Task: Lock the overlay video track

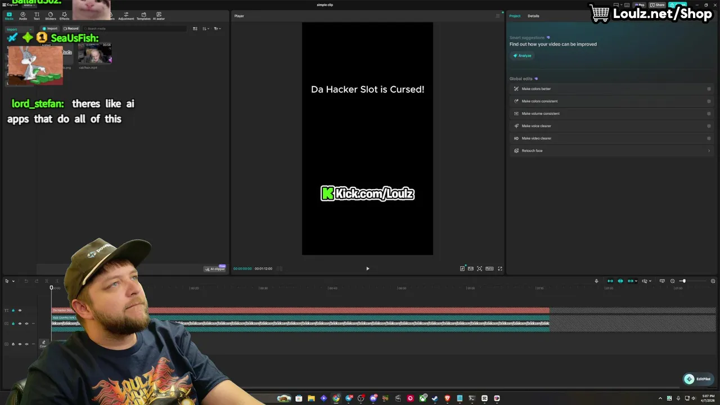Action: [13, 323]
